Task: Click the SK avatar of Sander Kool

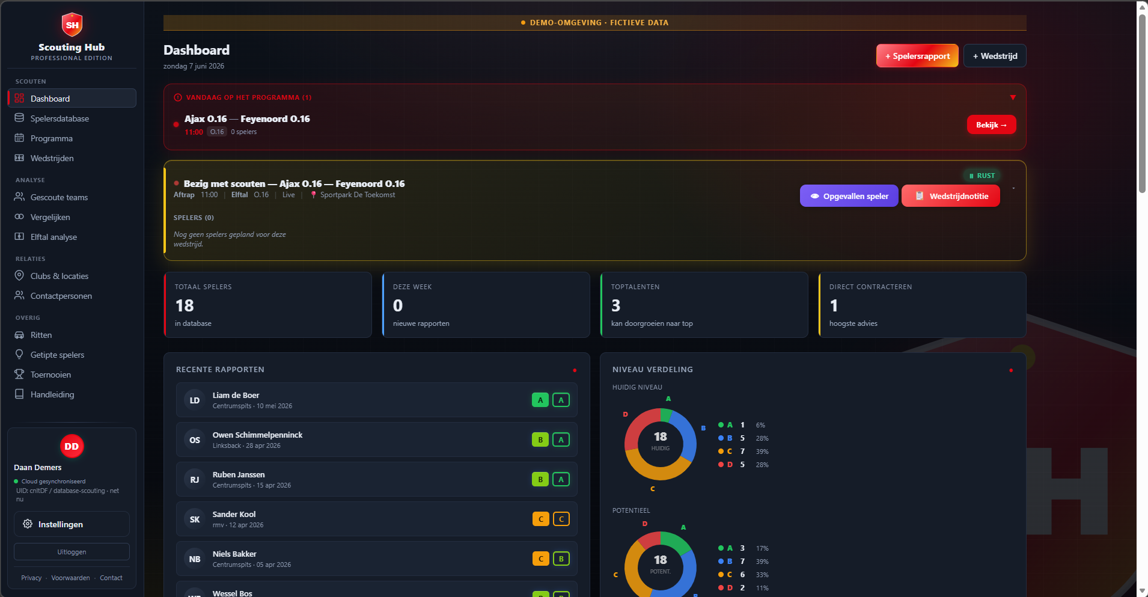Action: [x=195, y=519]
